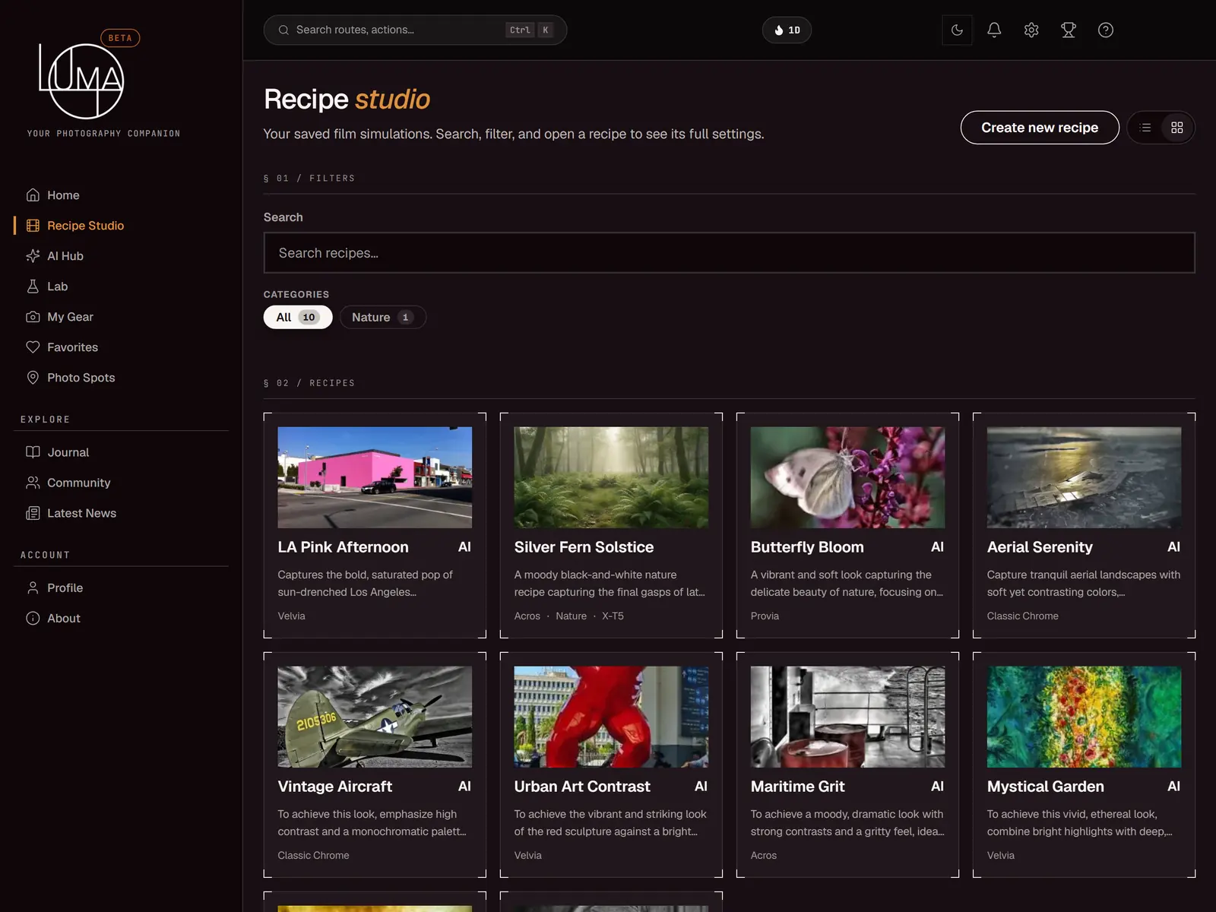The width and height of the screenshot is (1216, 912).
Task: Open Urban Art Contrast recipe thumbnail
Action: [611, 717]
